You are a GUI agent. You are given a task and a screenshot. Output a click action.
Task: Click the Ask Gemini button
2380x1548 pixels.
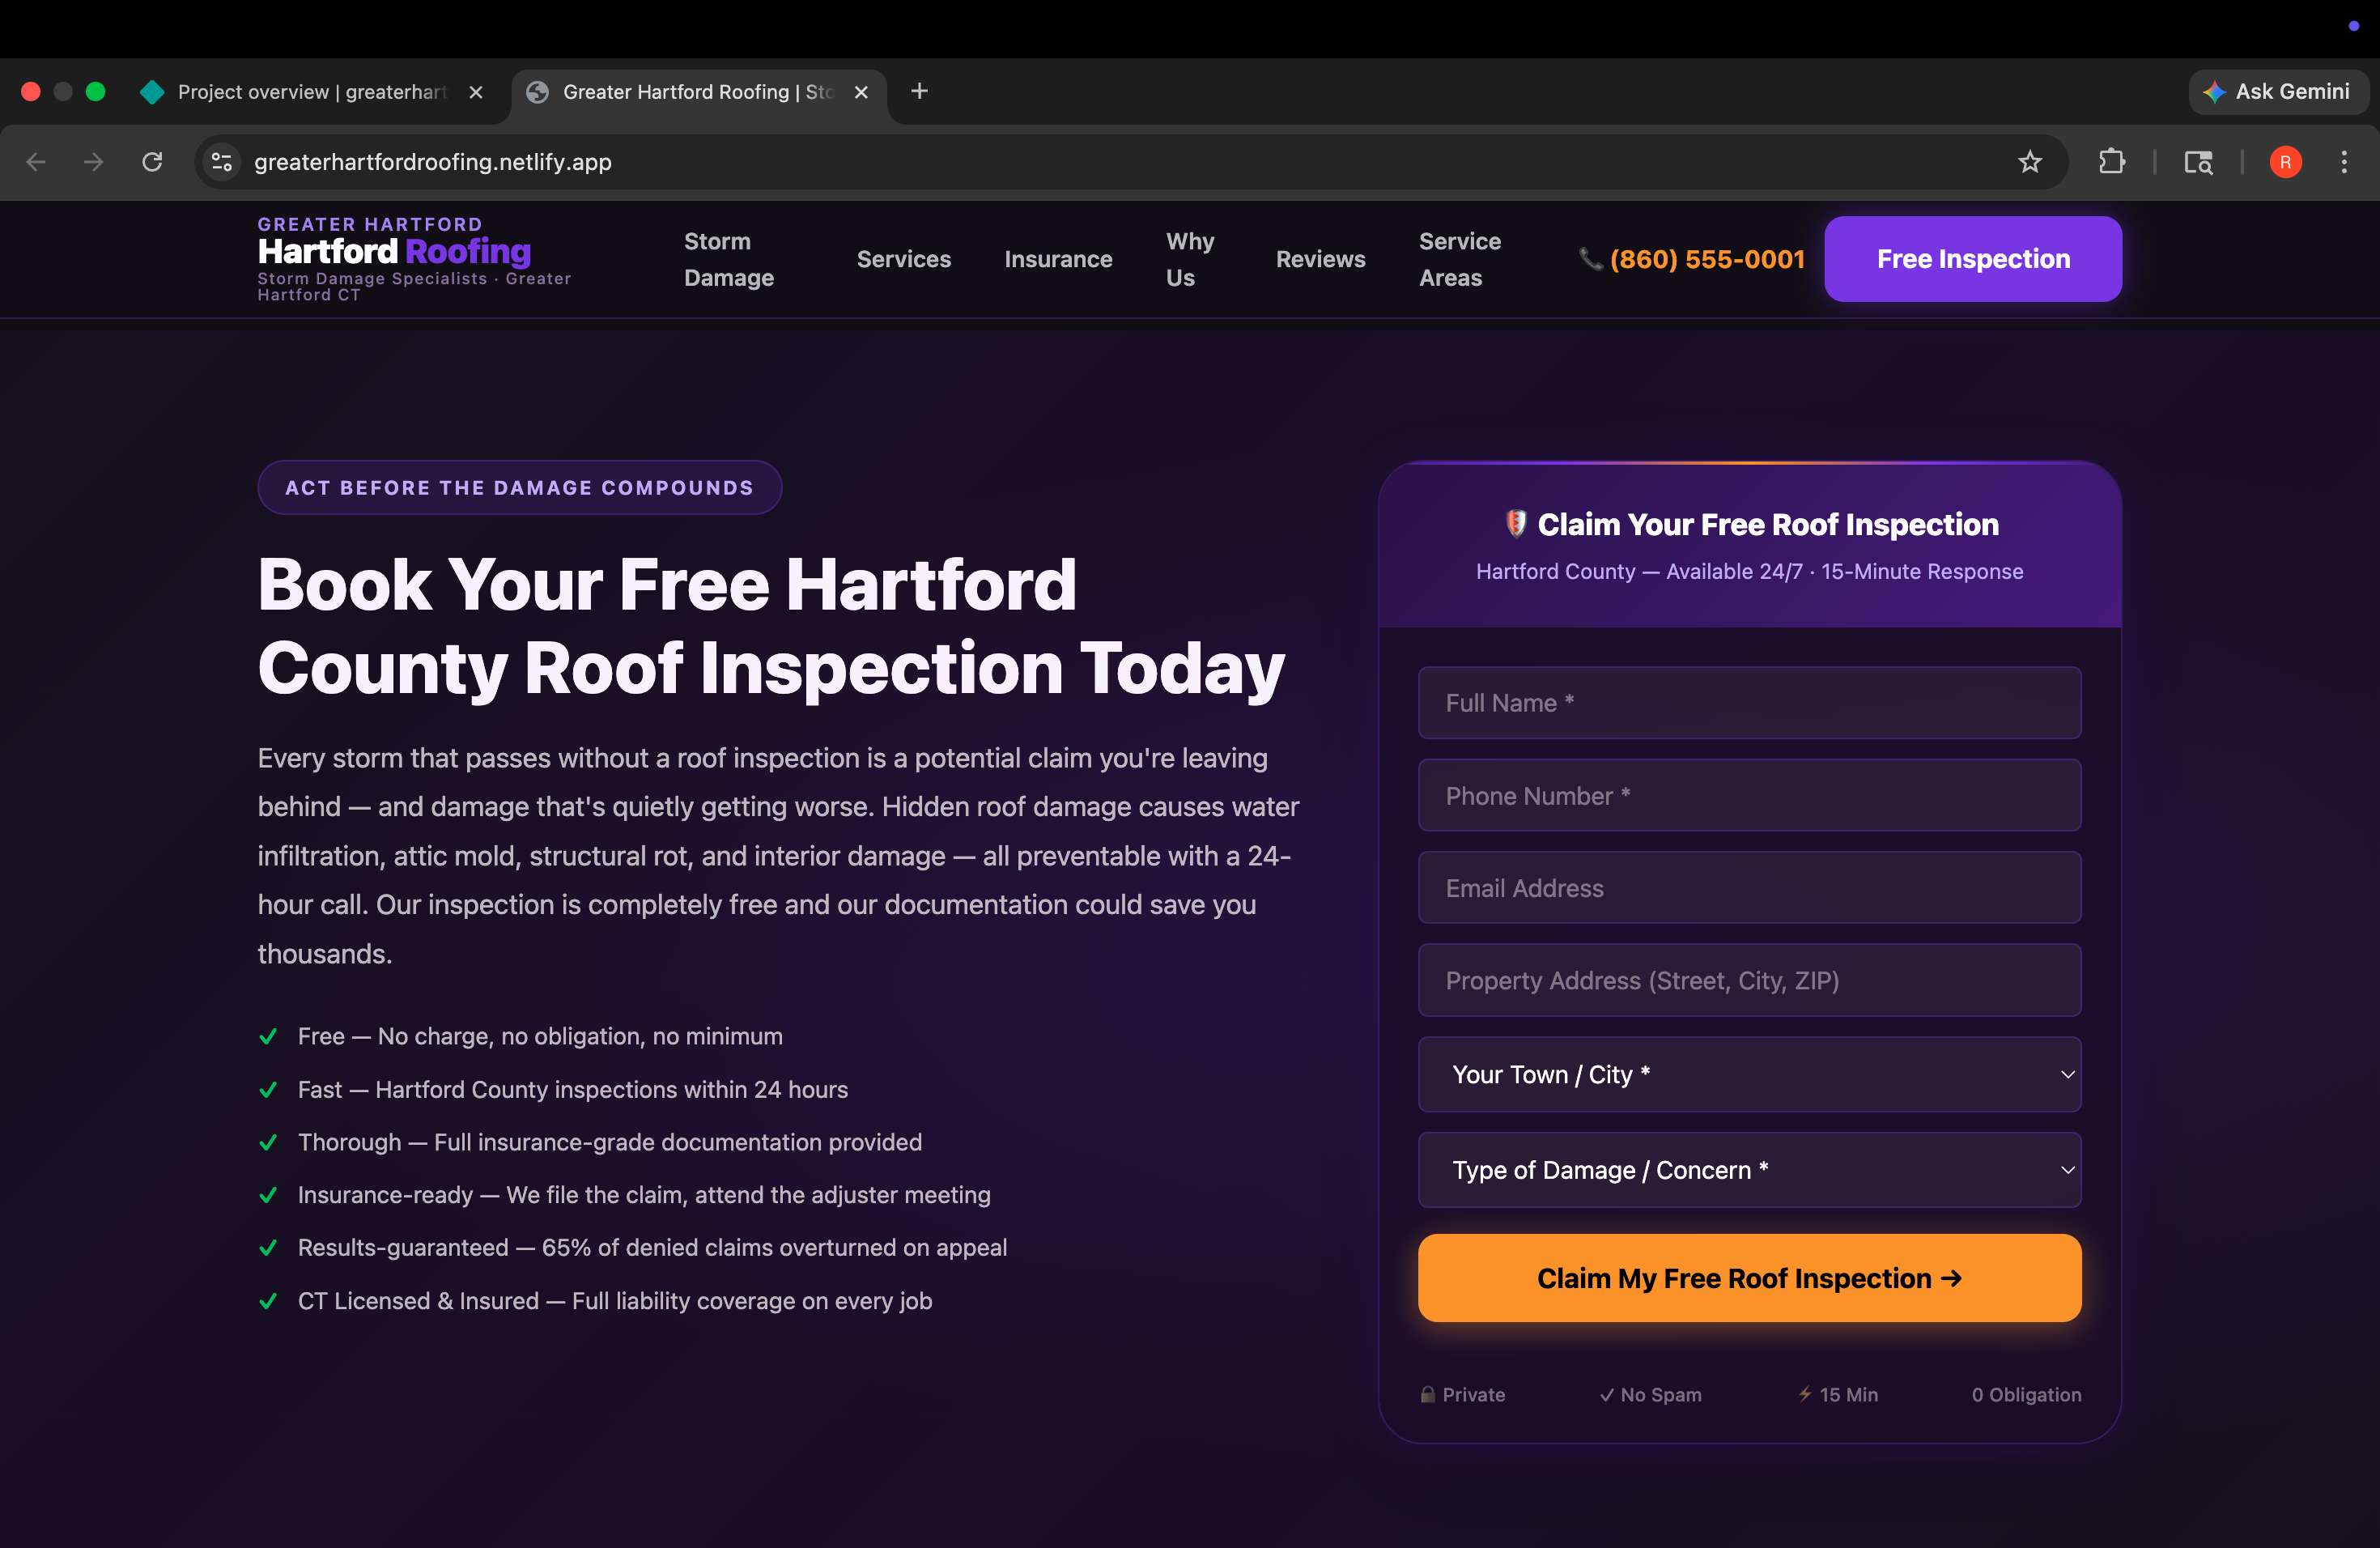click(x=2277, y=92)
